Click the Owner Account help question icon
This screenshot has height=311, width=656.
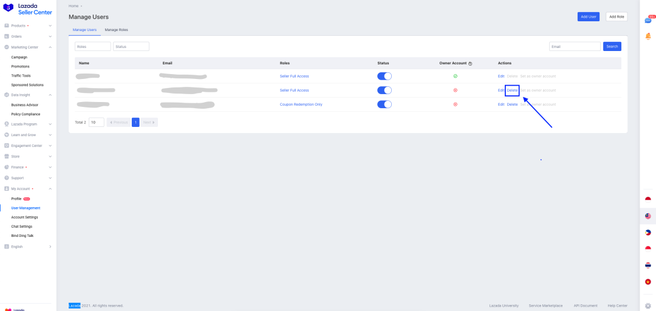point(470,63)
